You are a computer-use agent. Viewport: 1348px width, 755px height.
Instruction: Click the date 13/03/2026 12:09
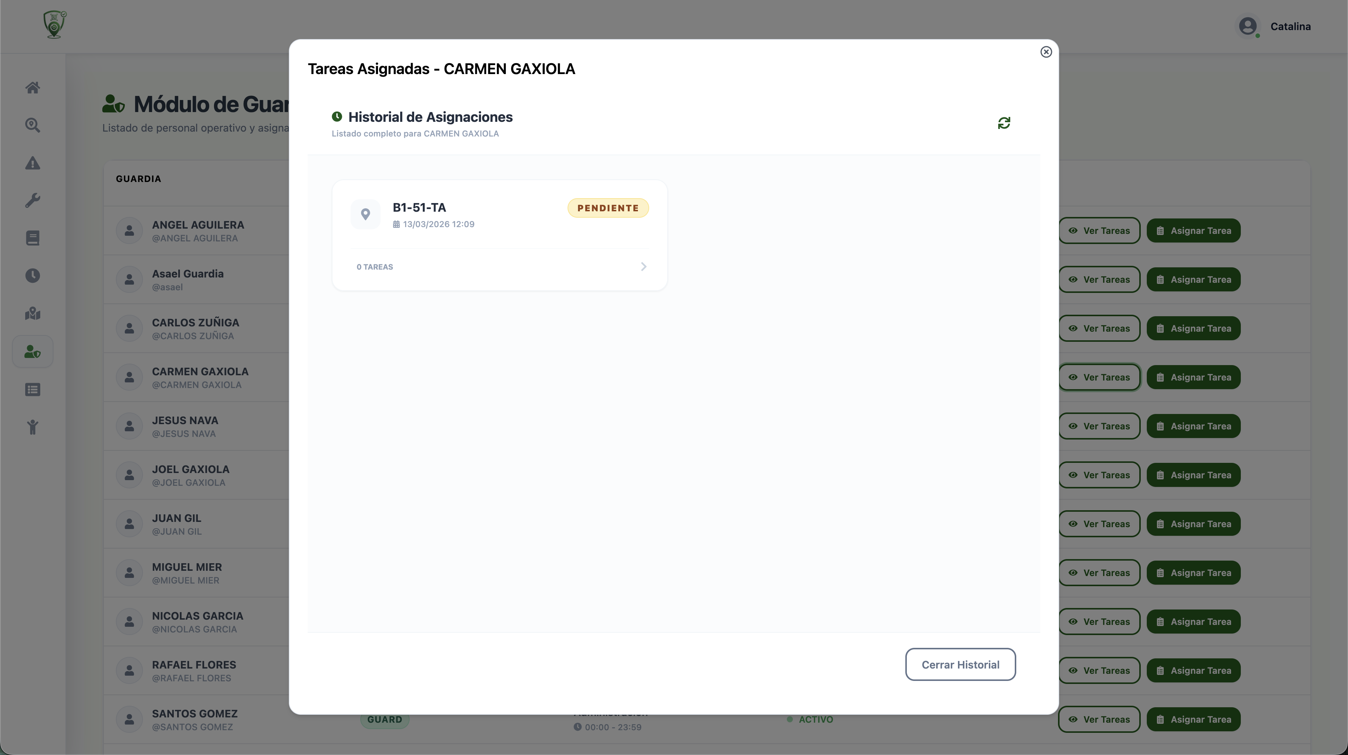point(439,224)
